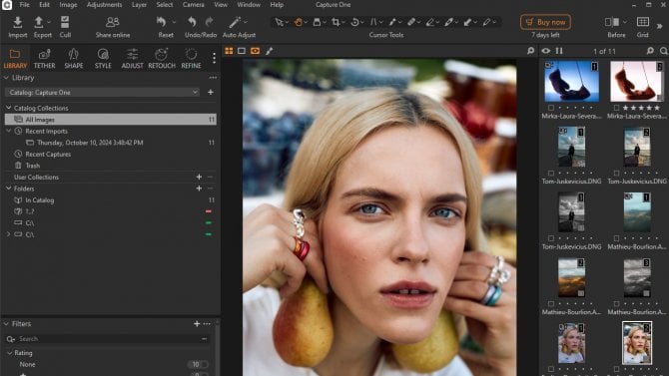The image size is (669, 376).
Task: Expand the toolbar overflow chevrons
Action: click(659, 26)
